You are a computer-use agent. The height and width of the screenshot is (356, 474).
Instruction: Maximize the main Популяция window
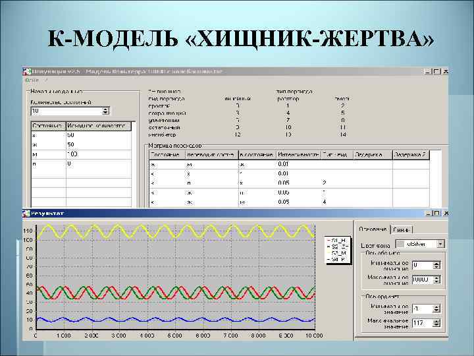[436, 71]
